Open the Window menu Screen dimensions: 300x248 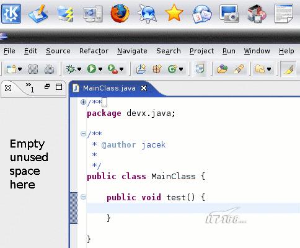coord(257,51)
